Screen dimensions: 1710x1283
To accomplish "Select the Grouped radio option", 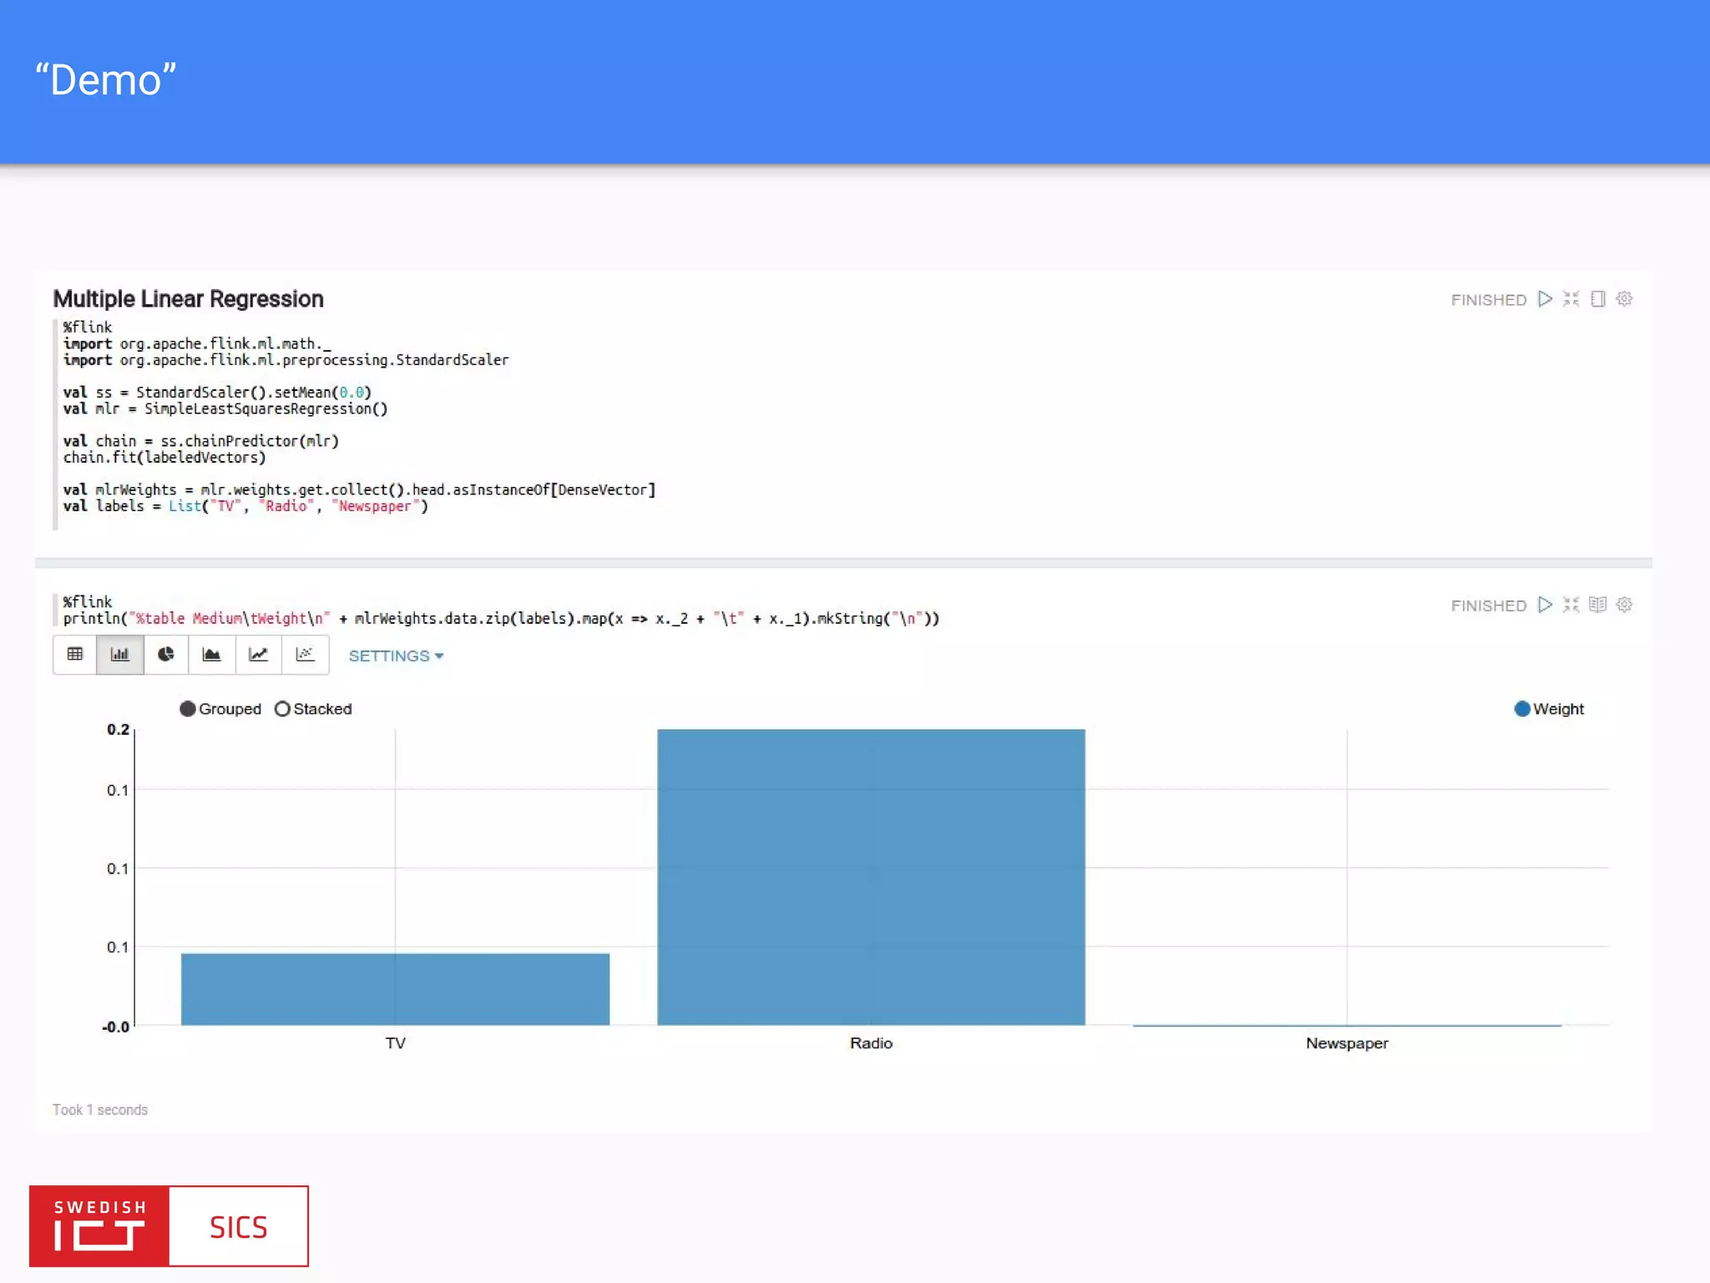I will point(188,709).
